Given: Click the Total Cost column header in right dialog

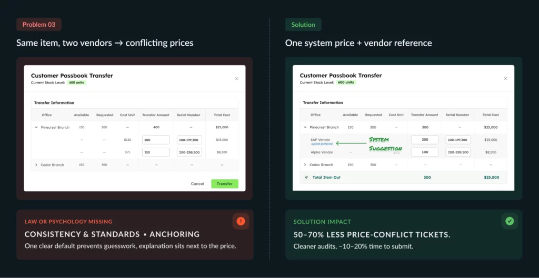Looking at the screenshot, I should [491, 115].
